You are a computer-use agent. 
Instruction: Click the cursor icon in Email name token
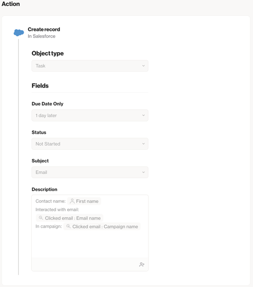pos(41,218)
